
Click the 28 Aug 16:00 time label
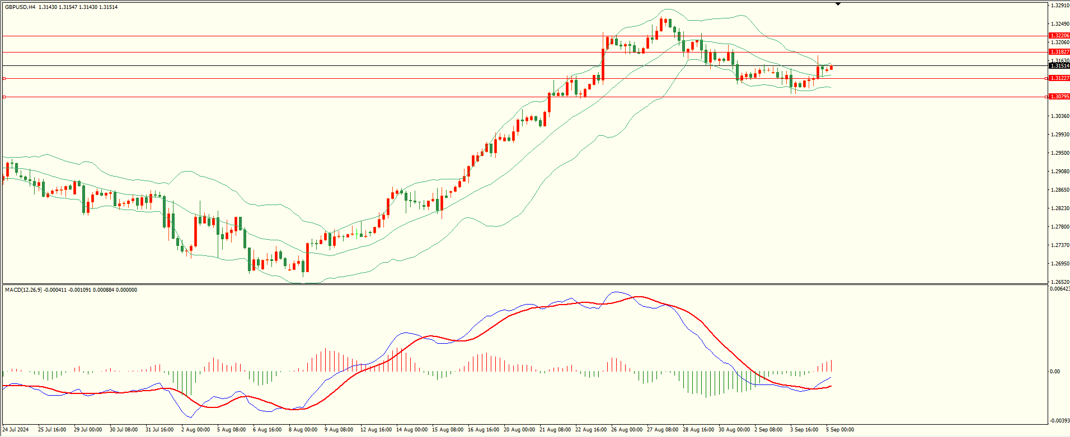click(x=698, y=430)
